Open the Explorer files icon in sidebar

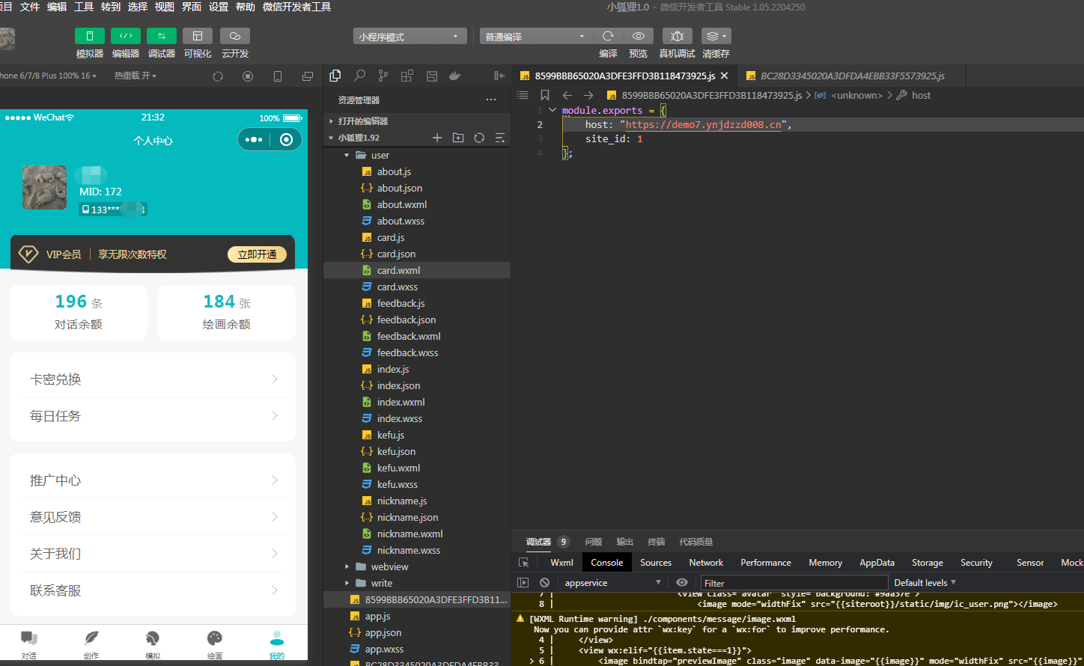click(x=335, y=76)
